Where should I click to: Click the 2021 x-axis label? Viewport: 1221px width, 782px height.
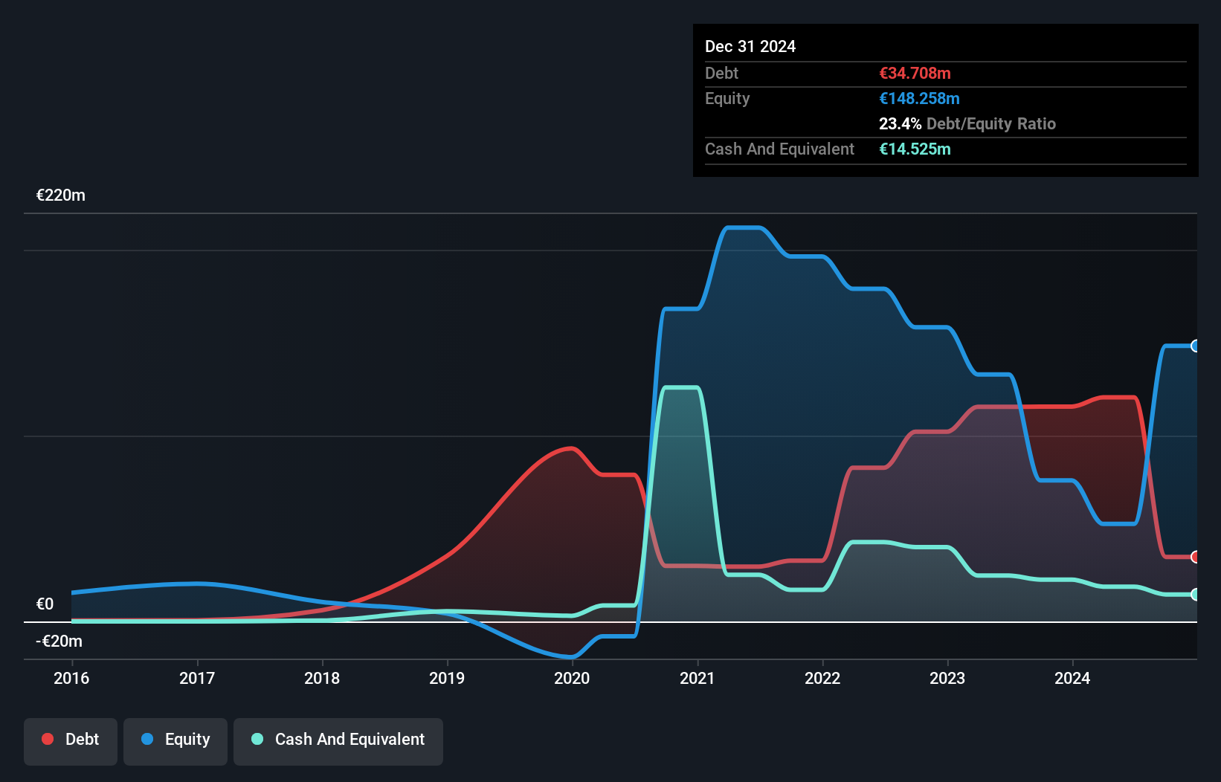coord(698,678)
